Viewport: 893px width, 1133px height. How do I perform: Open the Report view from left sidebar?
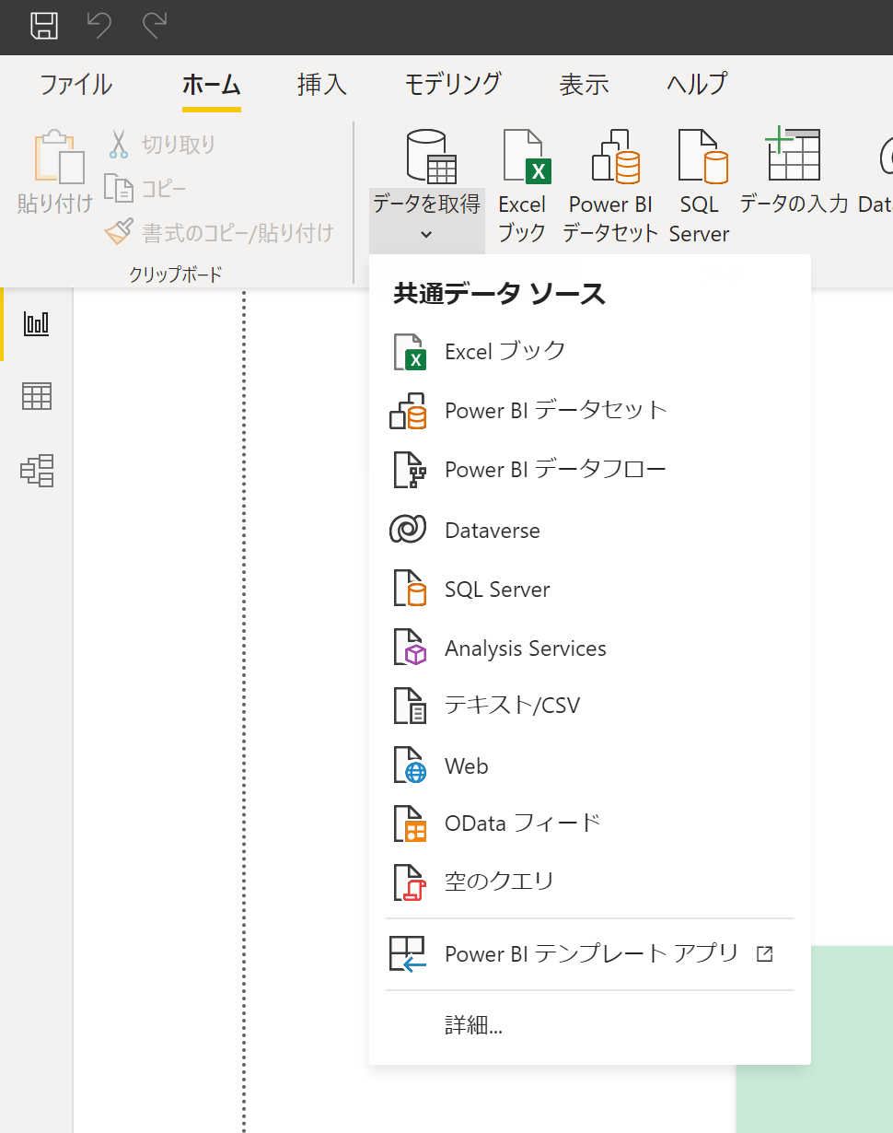pos(37,323)
